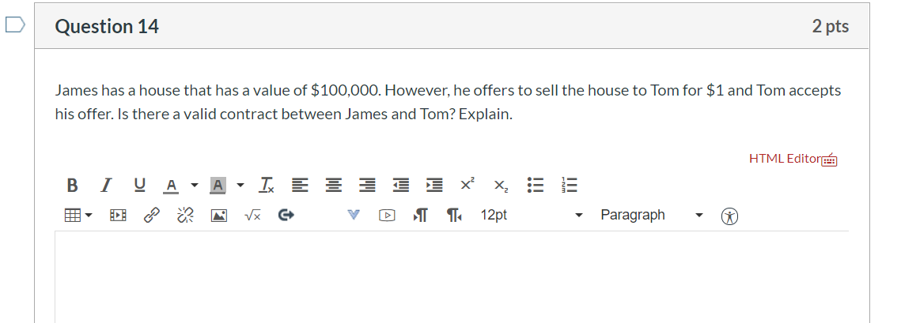The height and width of the screenshot is (323, 901).
Task: Apply background highlight color
Action: 218,186
